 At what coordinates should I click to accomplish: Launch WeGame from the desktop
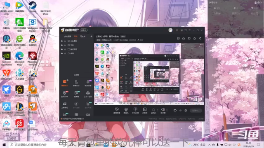point(19,91)
